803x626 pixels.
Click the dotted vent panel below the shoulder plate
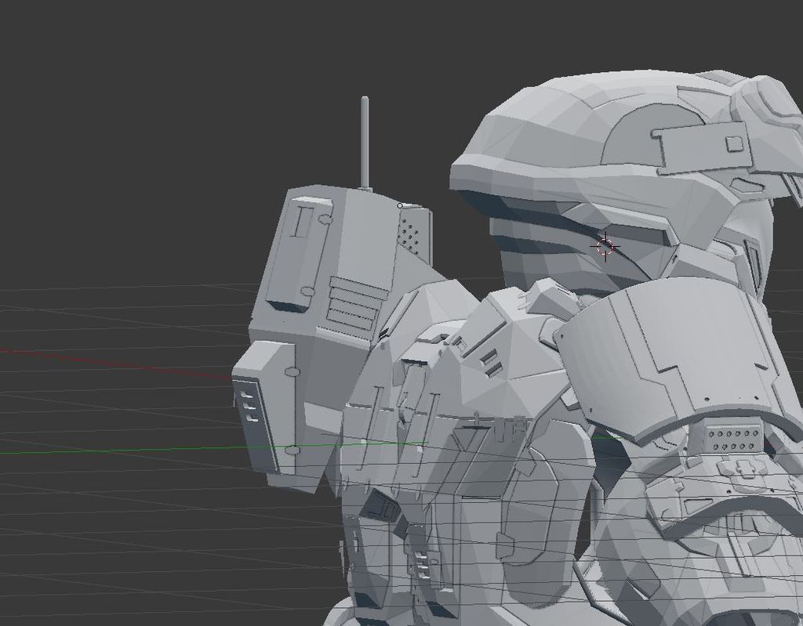click(x=734, y=440)
